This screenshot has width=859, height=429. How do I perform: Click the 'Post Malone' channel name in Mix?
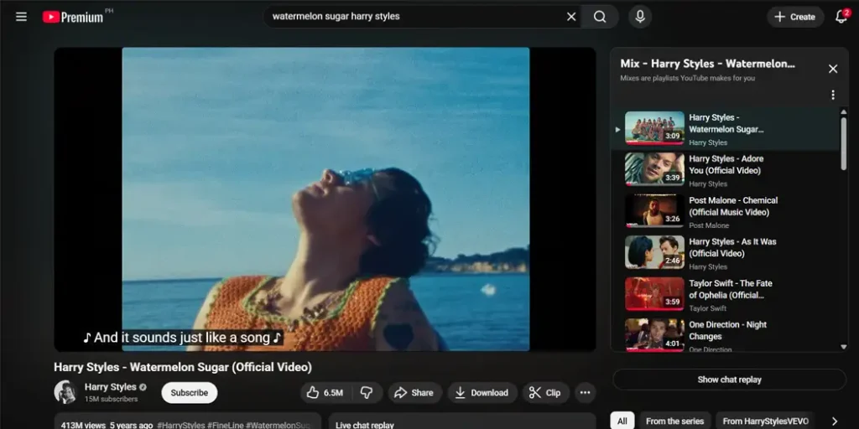click(x=709, y=225)
